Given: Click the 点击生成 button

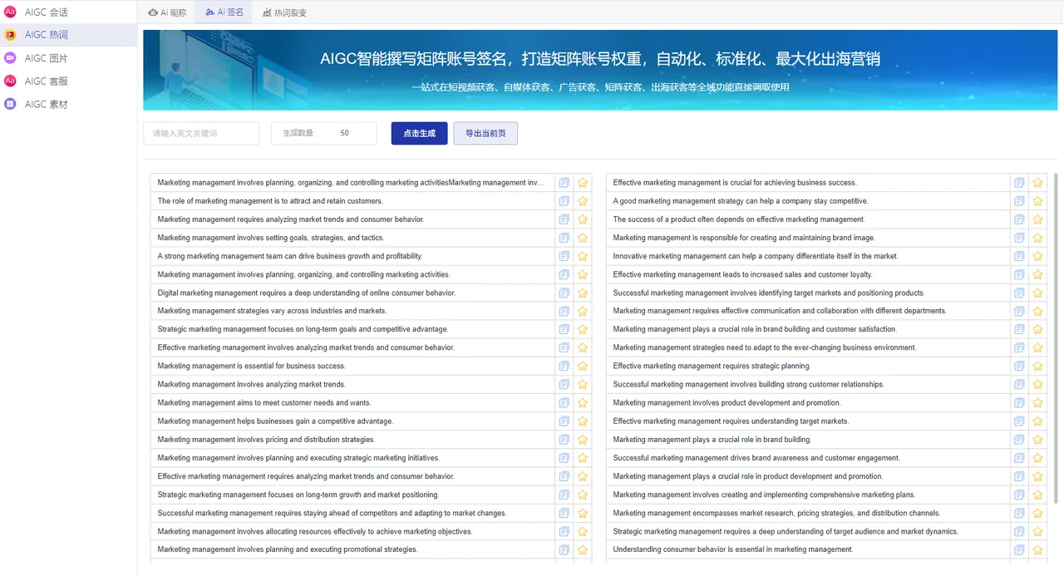Looking at the screenshot, I should tap(419, 133).
